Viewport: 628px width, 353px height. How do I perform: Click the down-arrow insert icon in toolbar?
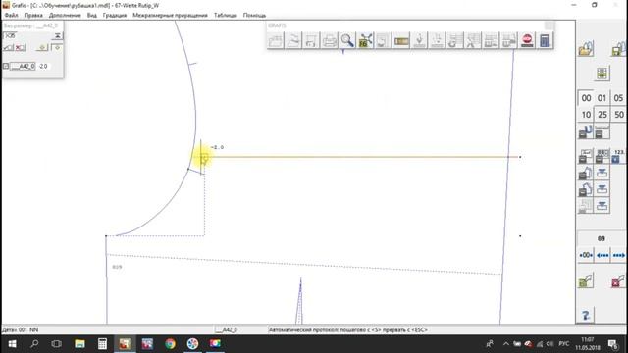point(419,40)
